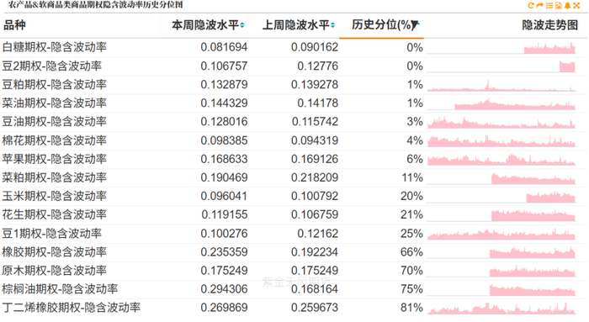589x322 pixels.
Task: Select 豆2期权-隐含波动率 row name
Action: 52,66
